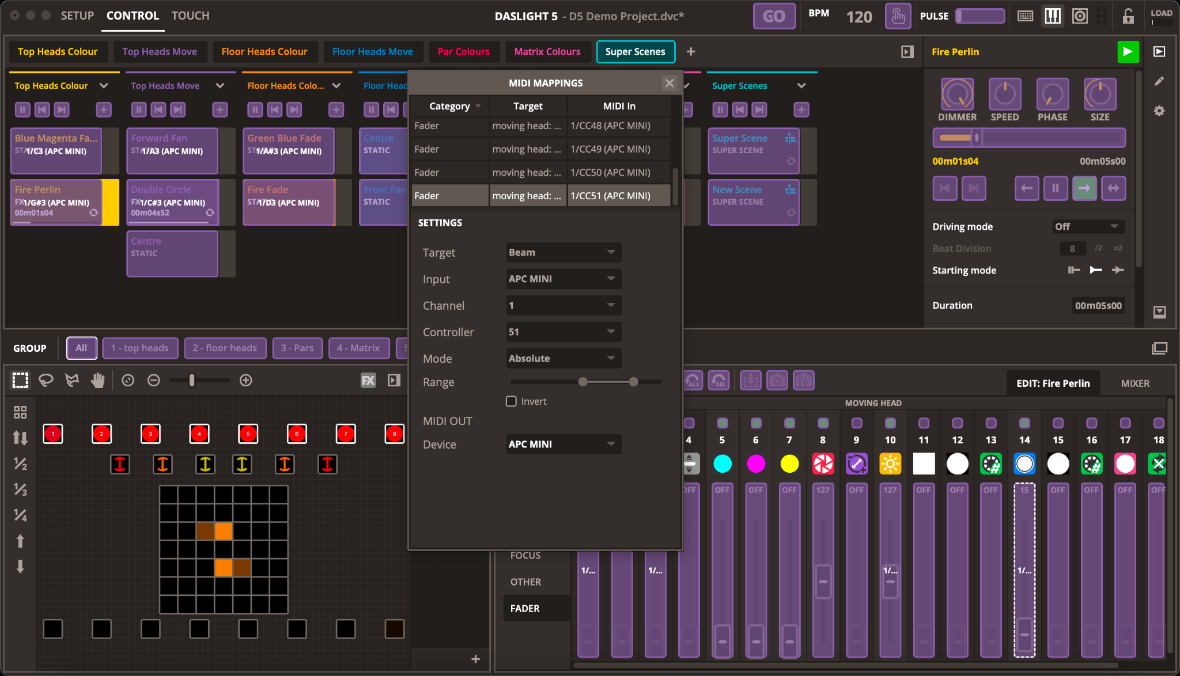Click the magenta colour swatch
Screen dimensions: 1180x676
point(755,464)
